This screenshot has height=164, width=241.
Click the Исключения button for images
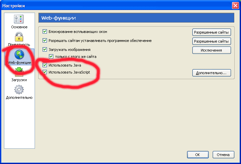click(x=211, y=50)
